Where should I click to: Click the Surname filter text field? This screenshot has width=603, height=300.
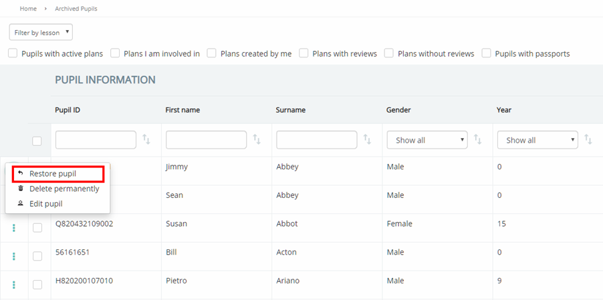316,140
